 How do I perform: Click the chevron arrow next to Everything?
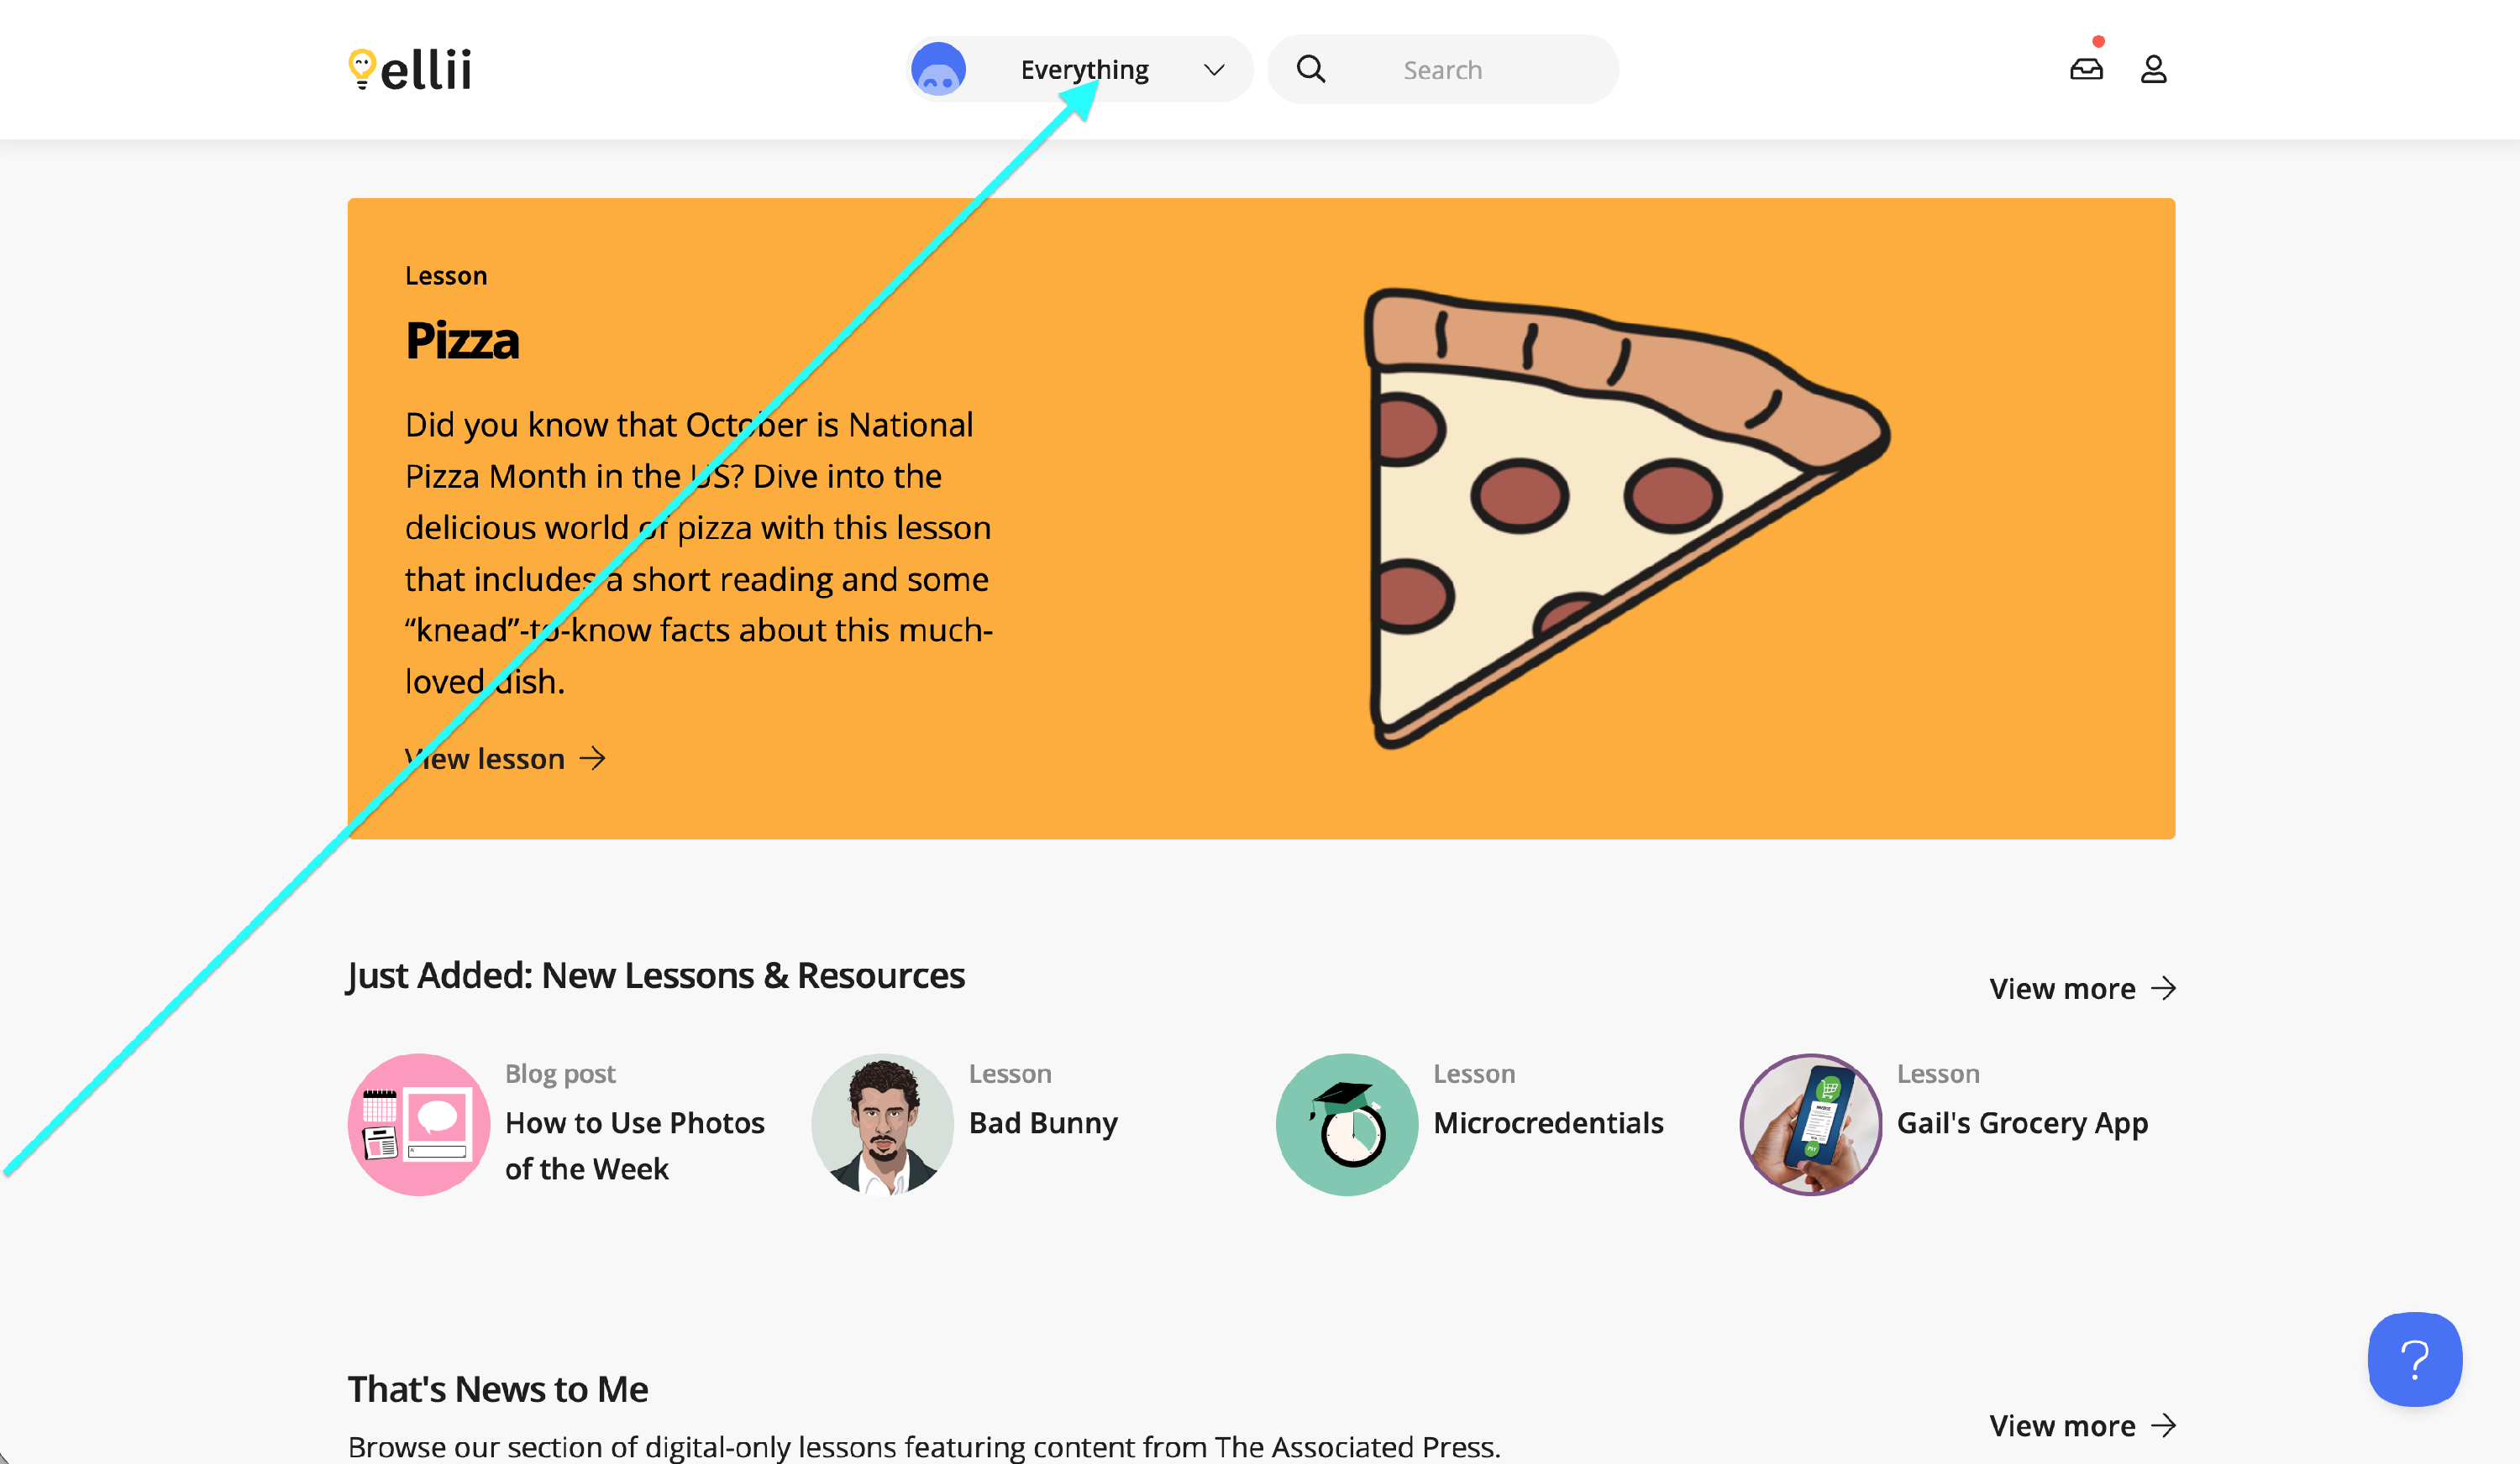click(1214, 70)
